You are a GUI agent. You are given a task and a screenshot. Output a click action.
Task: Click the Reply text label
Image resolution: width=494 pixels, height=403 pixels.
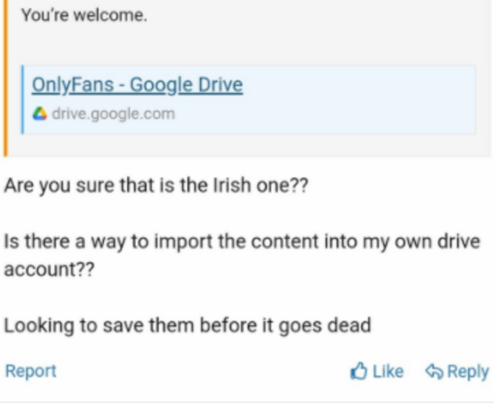468,372
